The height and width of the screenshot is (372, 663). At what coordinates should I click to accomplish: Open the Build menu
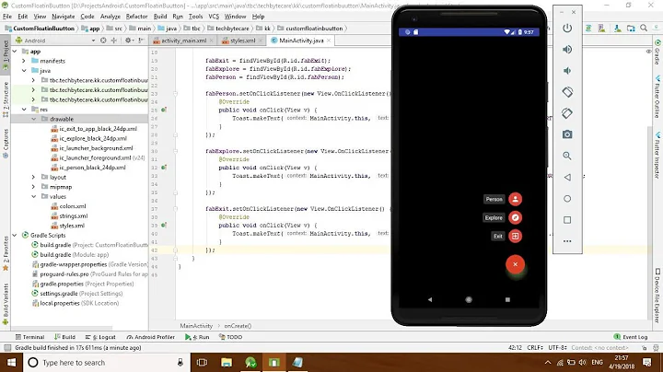[160, 17]
